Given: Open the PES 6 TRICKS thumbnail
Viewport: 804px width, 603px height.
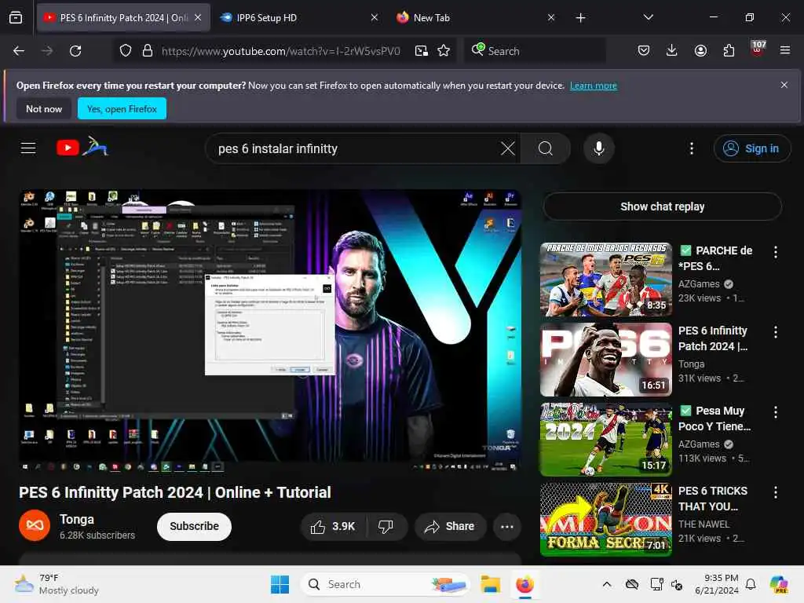Looking at the screenshot, I should click(x=606, y=520).
